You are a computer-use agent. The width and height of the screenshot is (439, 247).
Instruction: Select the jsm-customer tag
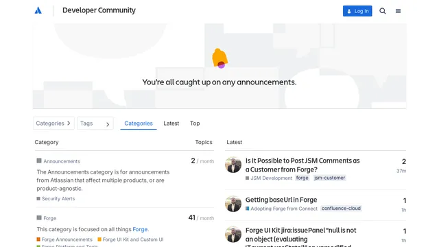[x=329, y=178]
